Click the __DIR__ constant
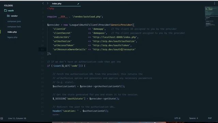Viewport: 218px width, 123px height. (x=63, y=17)
